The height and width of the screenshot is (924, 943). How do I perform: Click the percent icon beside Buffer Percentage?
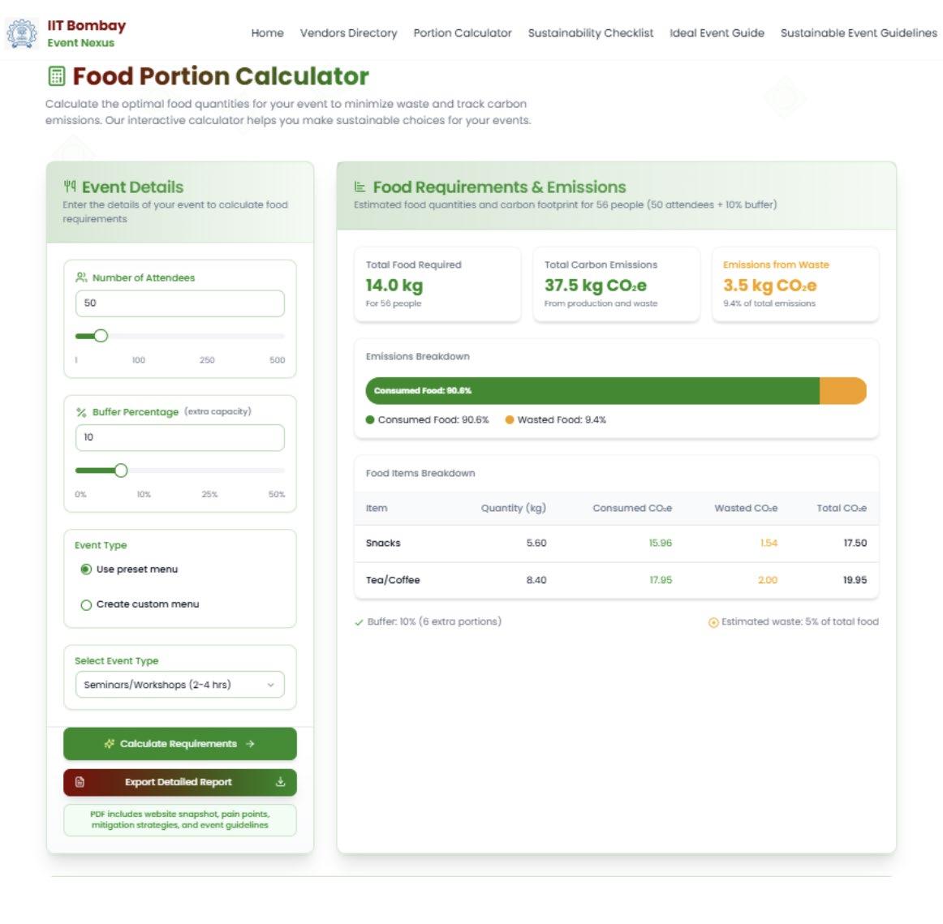click(81, 412)
